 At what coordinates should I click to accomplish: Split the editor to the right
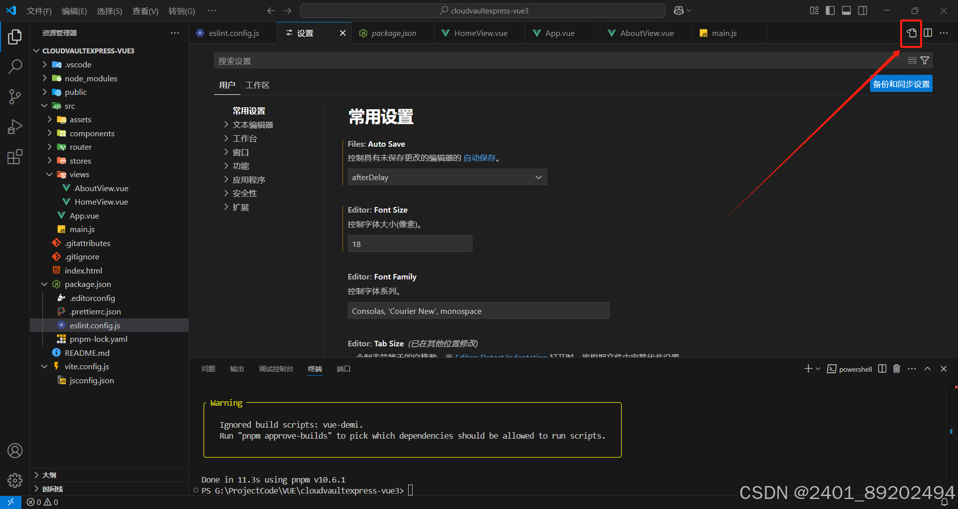click(x=928, y=33)
